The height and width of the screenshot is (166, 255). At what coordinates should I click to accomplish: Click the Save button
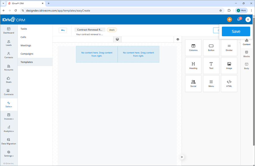click(x=236, y=31)
